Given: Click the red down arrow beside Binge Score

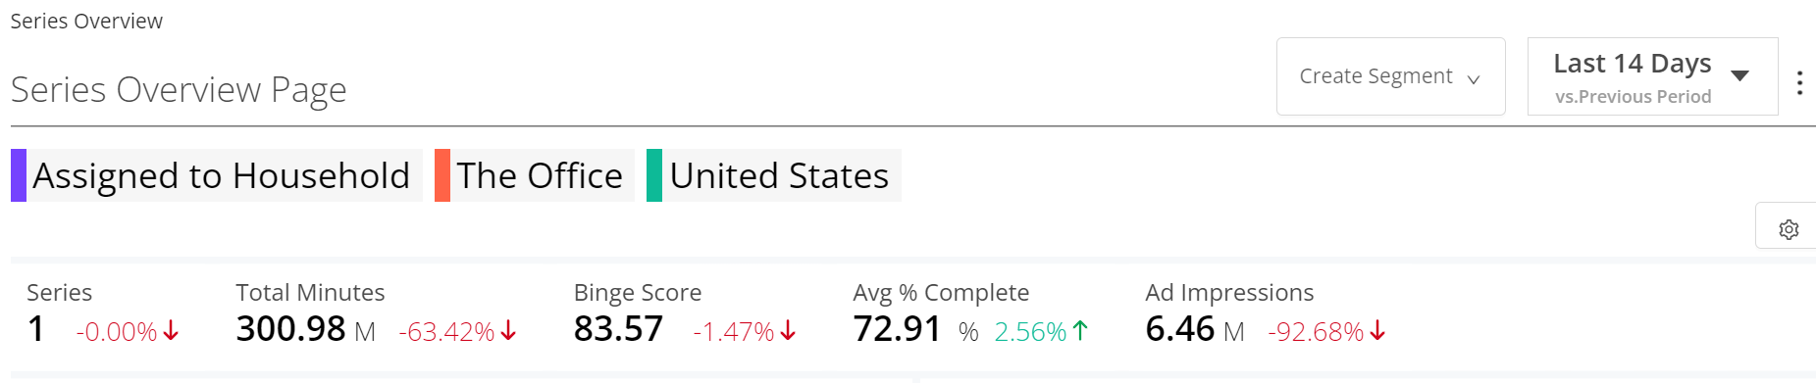Looking at the screenshot, I should tap(788, 331).
